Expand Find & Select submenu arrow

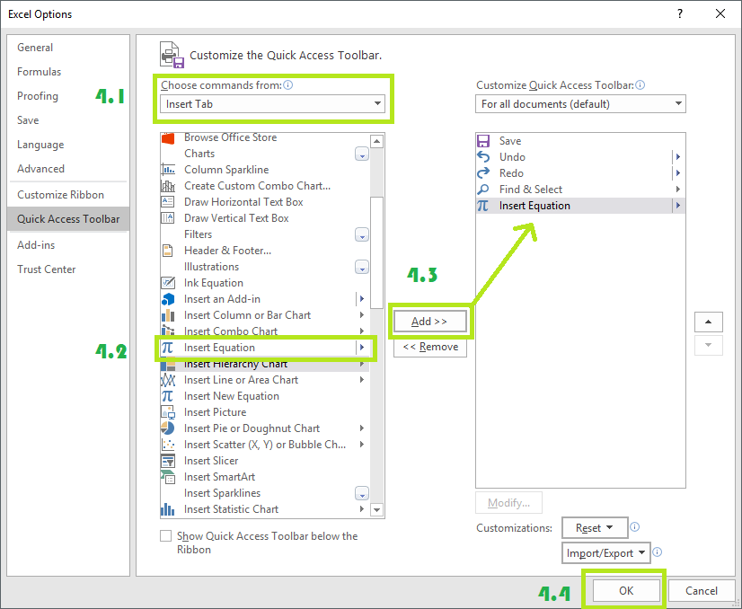[678, 190]
